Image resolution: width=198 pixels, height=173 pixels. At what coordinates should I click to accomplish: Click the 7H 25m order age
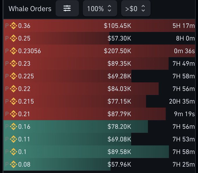184,165
